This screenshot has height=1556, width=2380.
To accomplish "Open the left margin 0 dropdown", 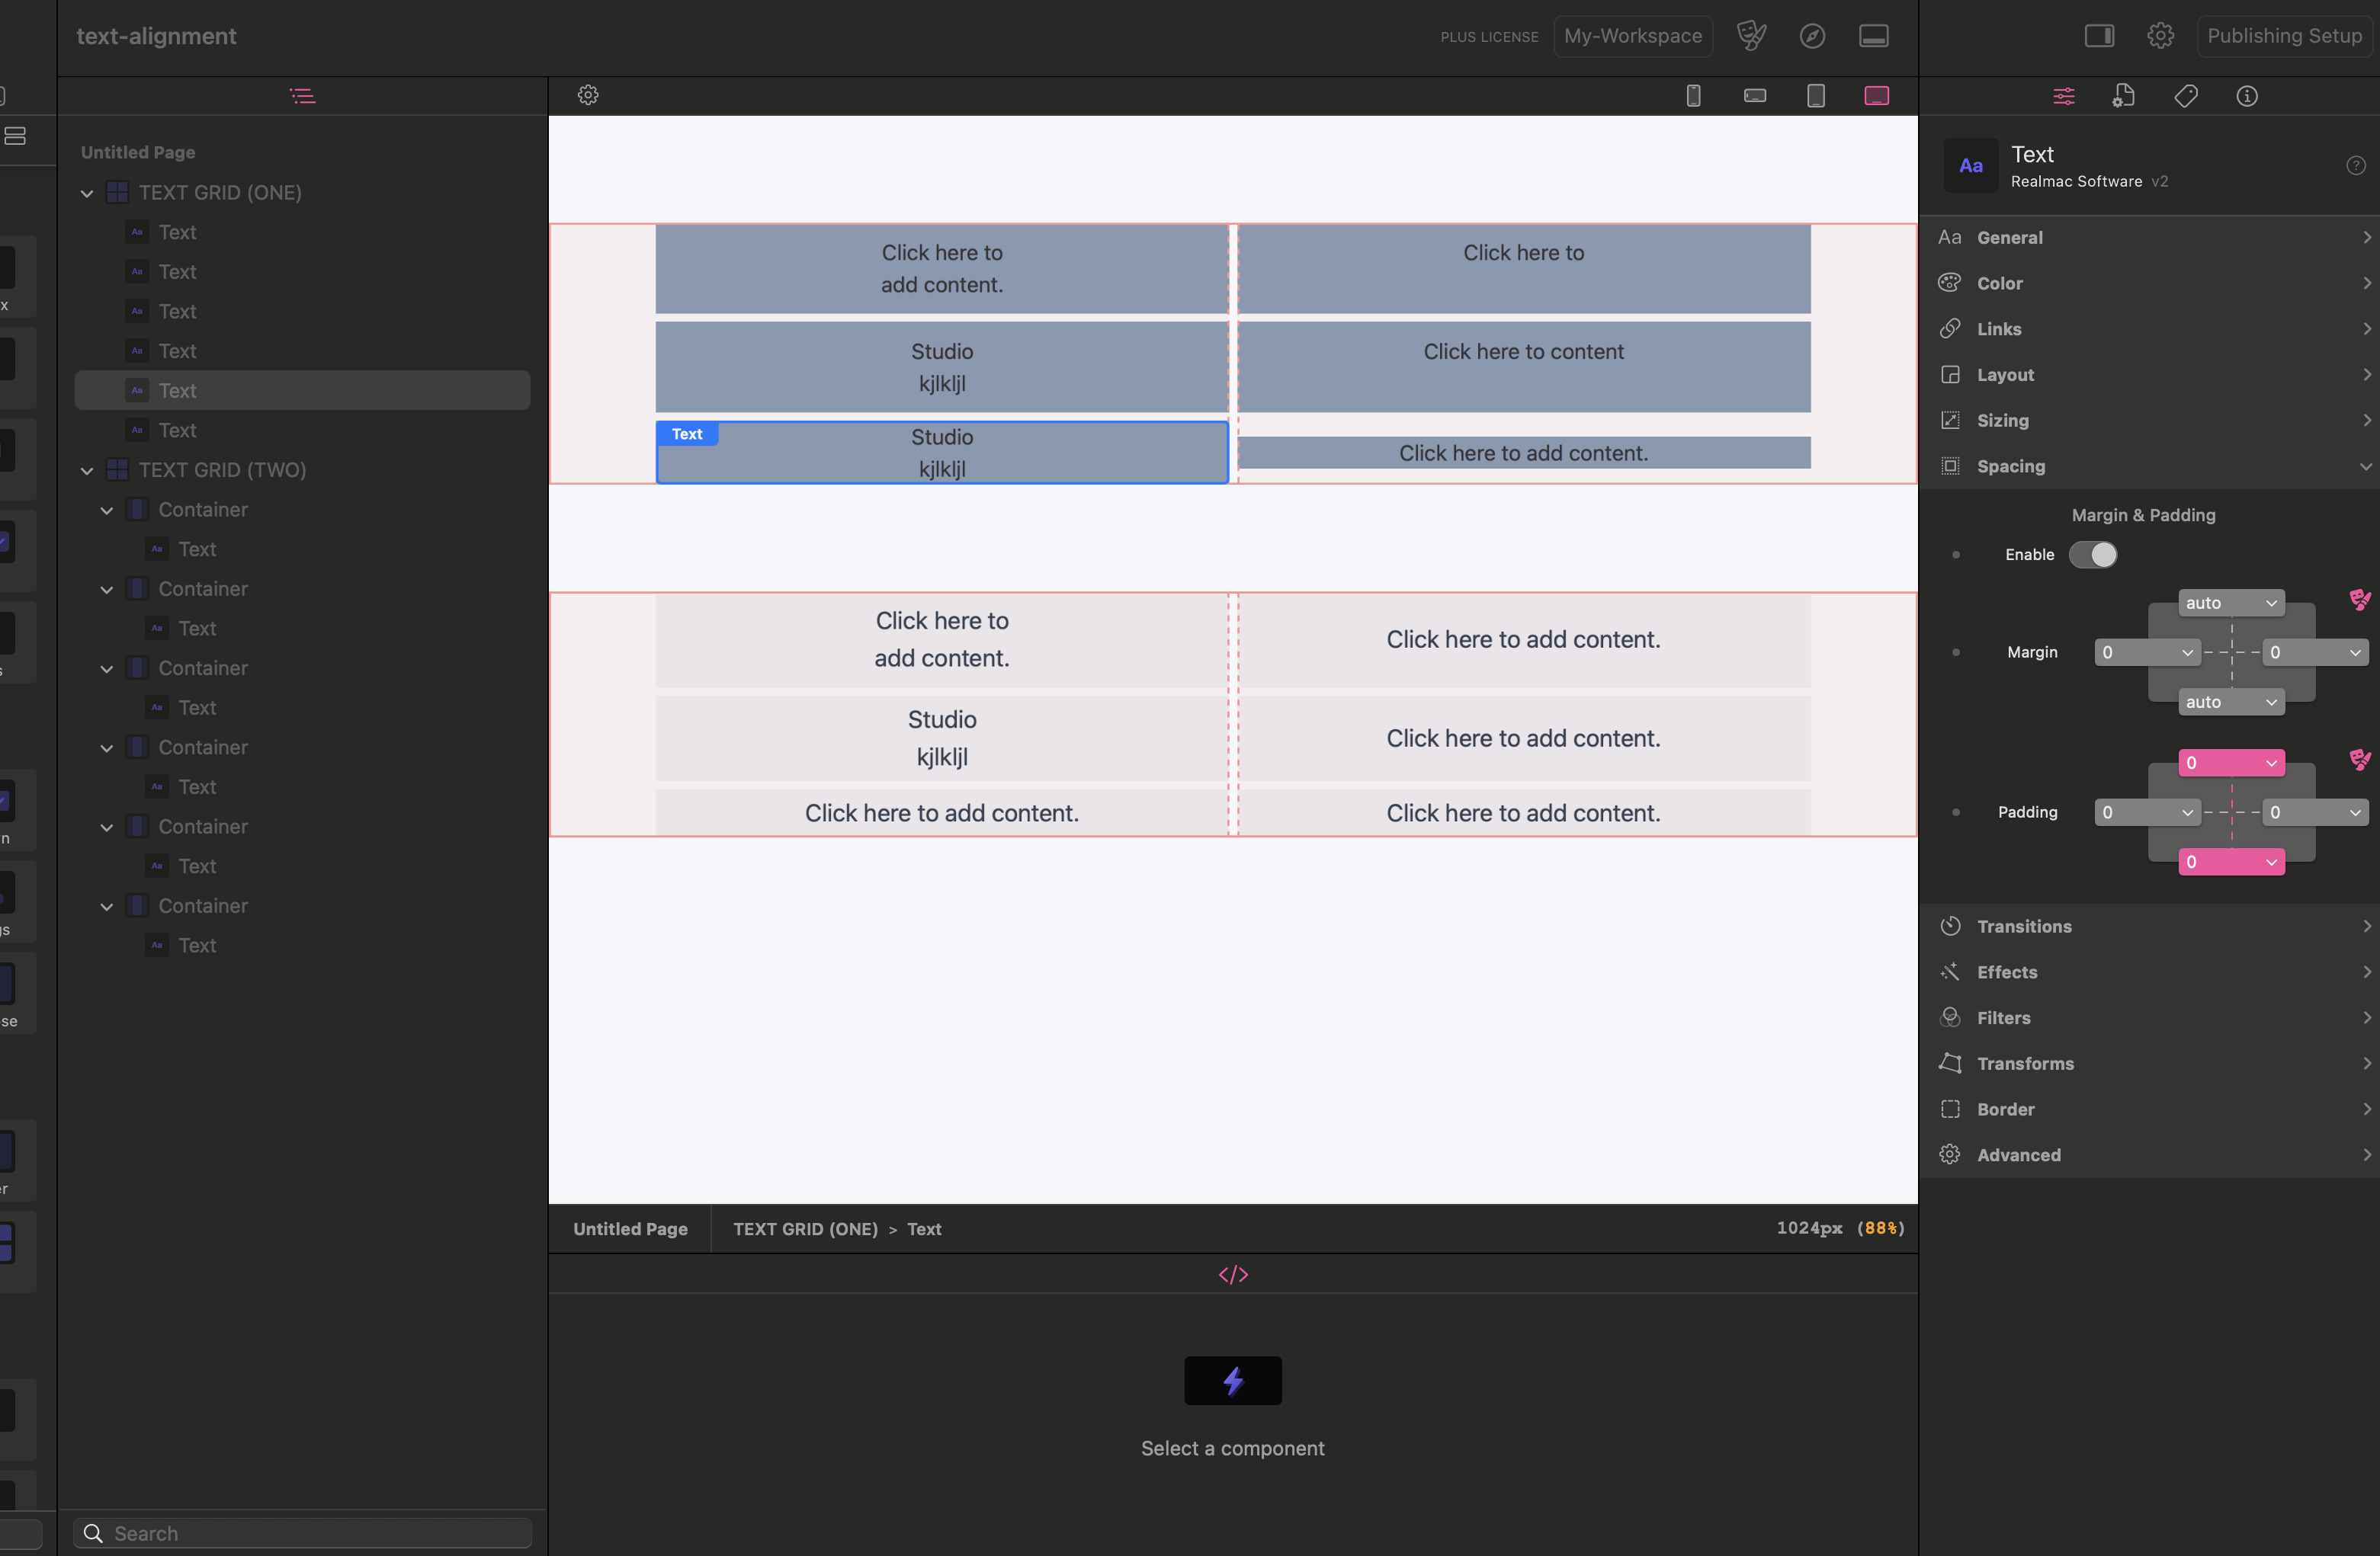I will (2147, 652).
